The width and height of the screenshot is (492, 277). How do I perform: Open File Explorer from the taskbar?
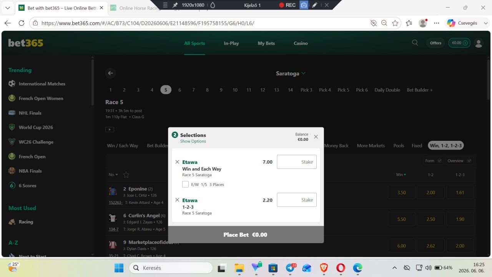(x=239, y=268)
